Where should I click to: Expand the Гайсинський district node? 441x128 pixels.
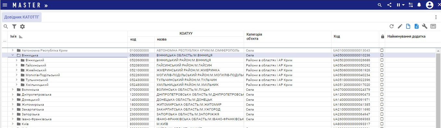click(17, 65)
